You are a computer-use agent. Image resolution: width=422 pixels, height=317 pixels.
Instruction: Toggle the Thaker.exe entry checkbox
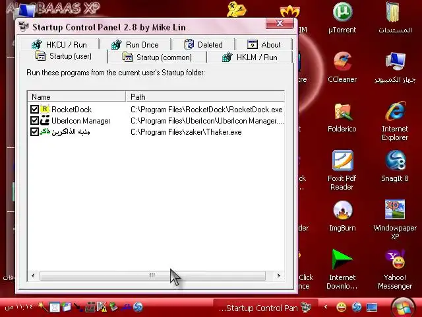pos(34,132)
